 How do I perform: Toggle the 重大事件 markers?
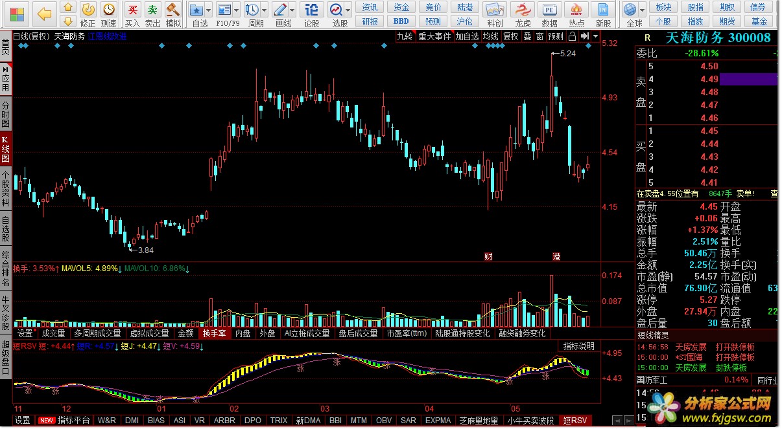point(434,36)
